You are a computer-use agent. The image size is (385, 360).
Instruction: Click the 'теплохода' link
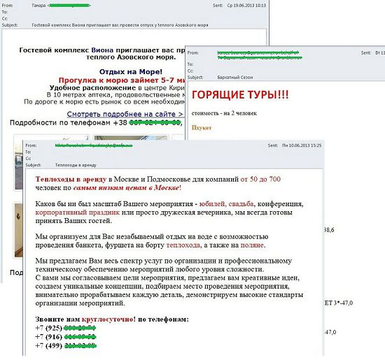tap(183, 245)
